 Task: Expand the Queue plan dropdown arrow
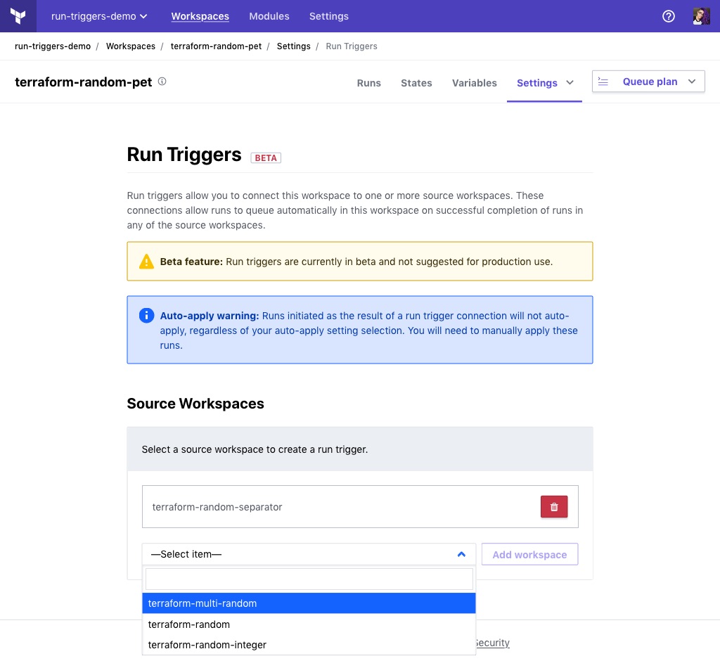692,82
